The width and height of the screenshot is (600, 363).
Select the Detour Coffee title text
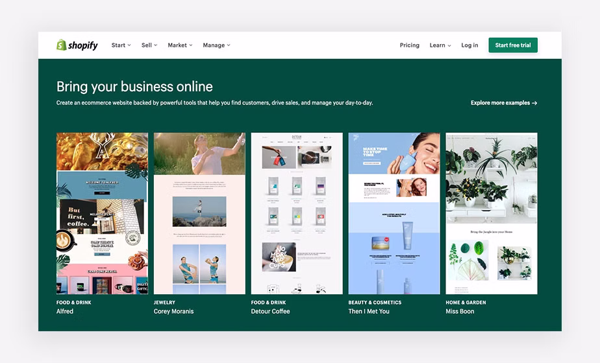tap(270, 312)
